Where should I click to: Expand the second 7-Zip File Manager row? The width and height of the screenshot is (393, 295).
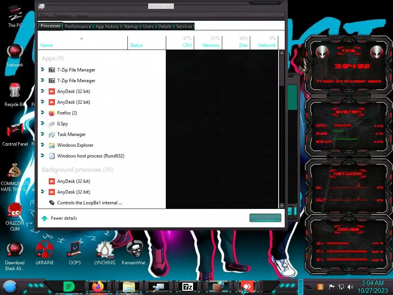(43, 80)
